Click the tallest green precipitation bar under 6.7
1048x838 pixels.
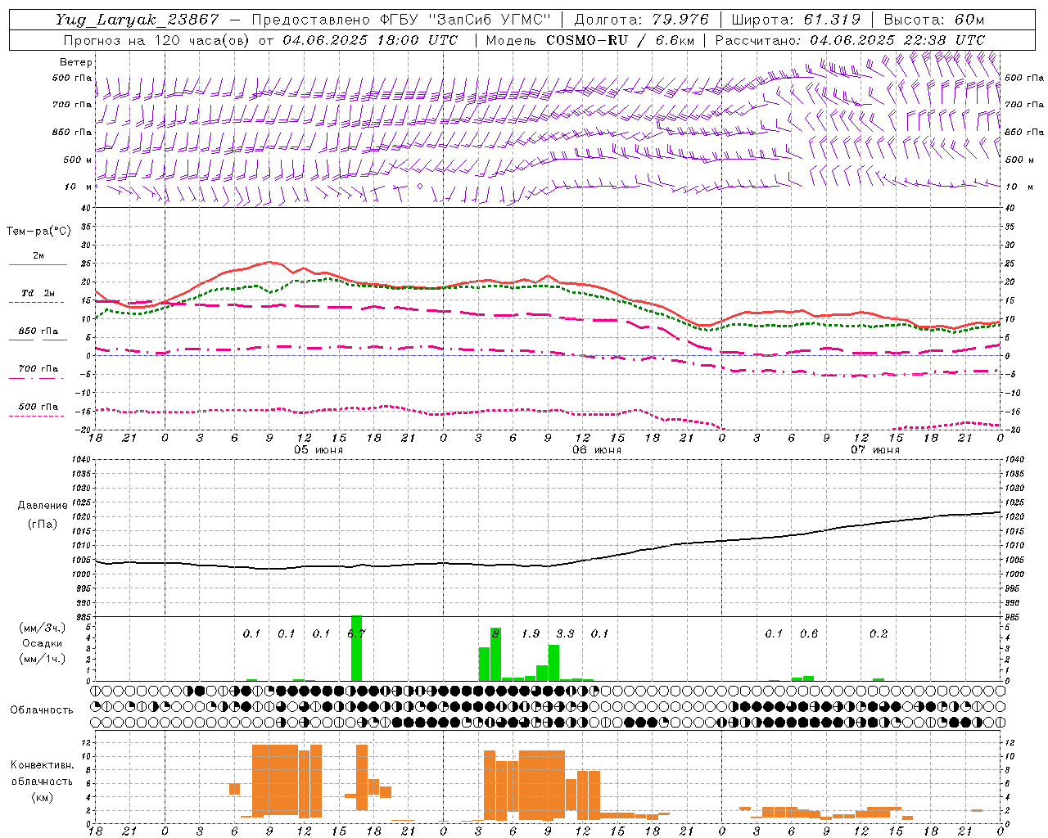tap(356, 648)
